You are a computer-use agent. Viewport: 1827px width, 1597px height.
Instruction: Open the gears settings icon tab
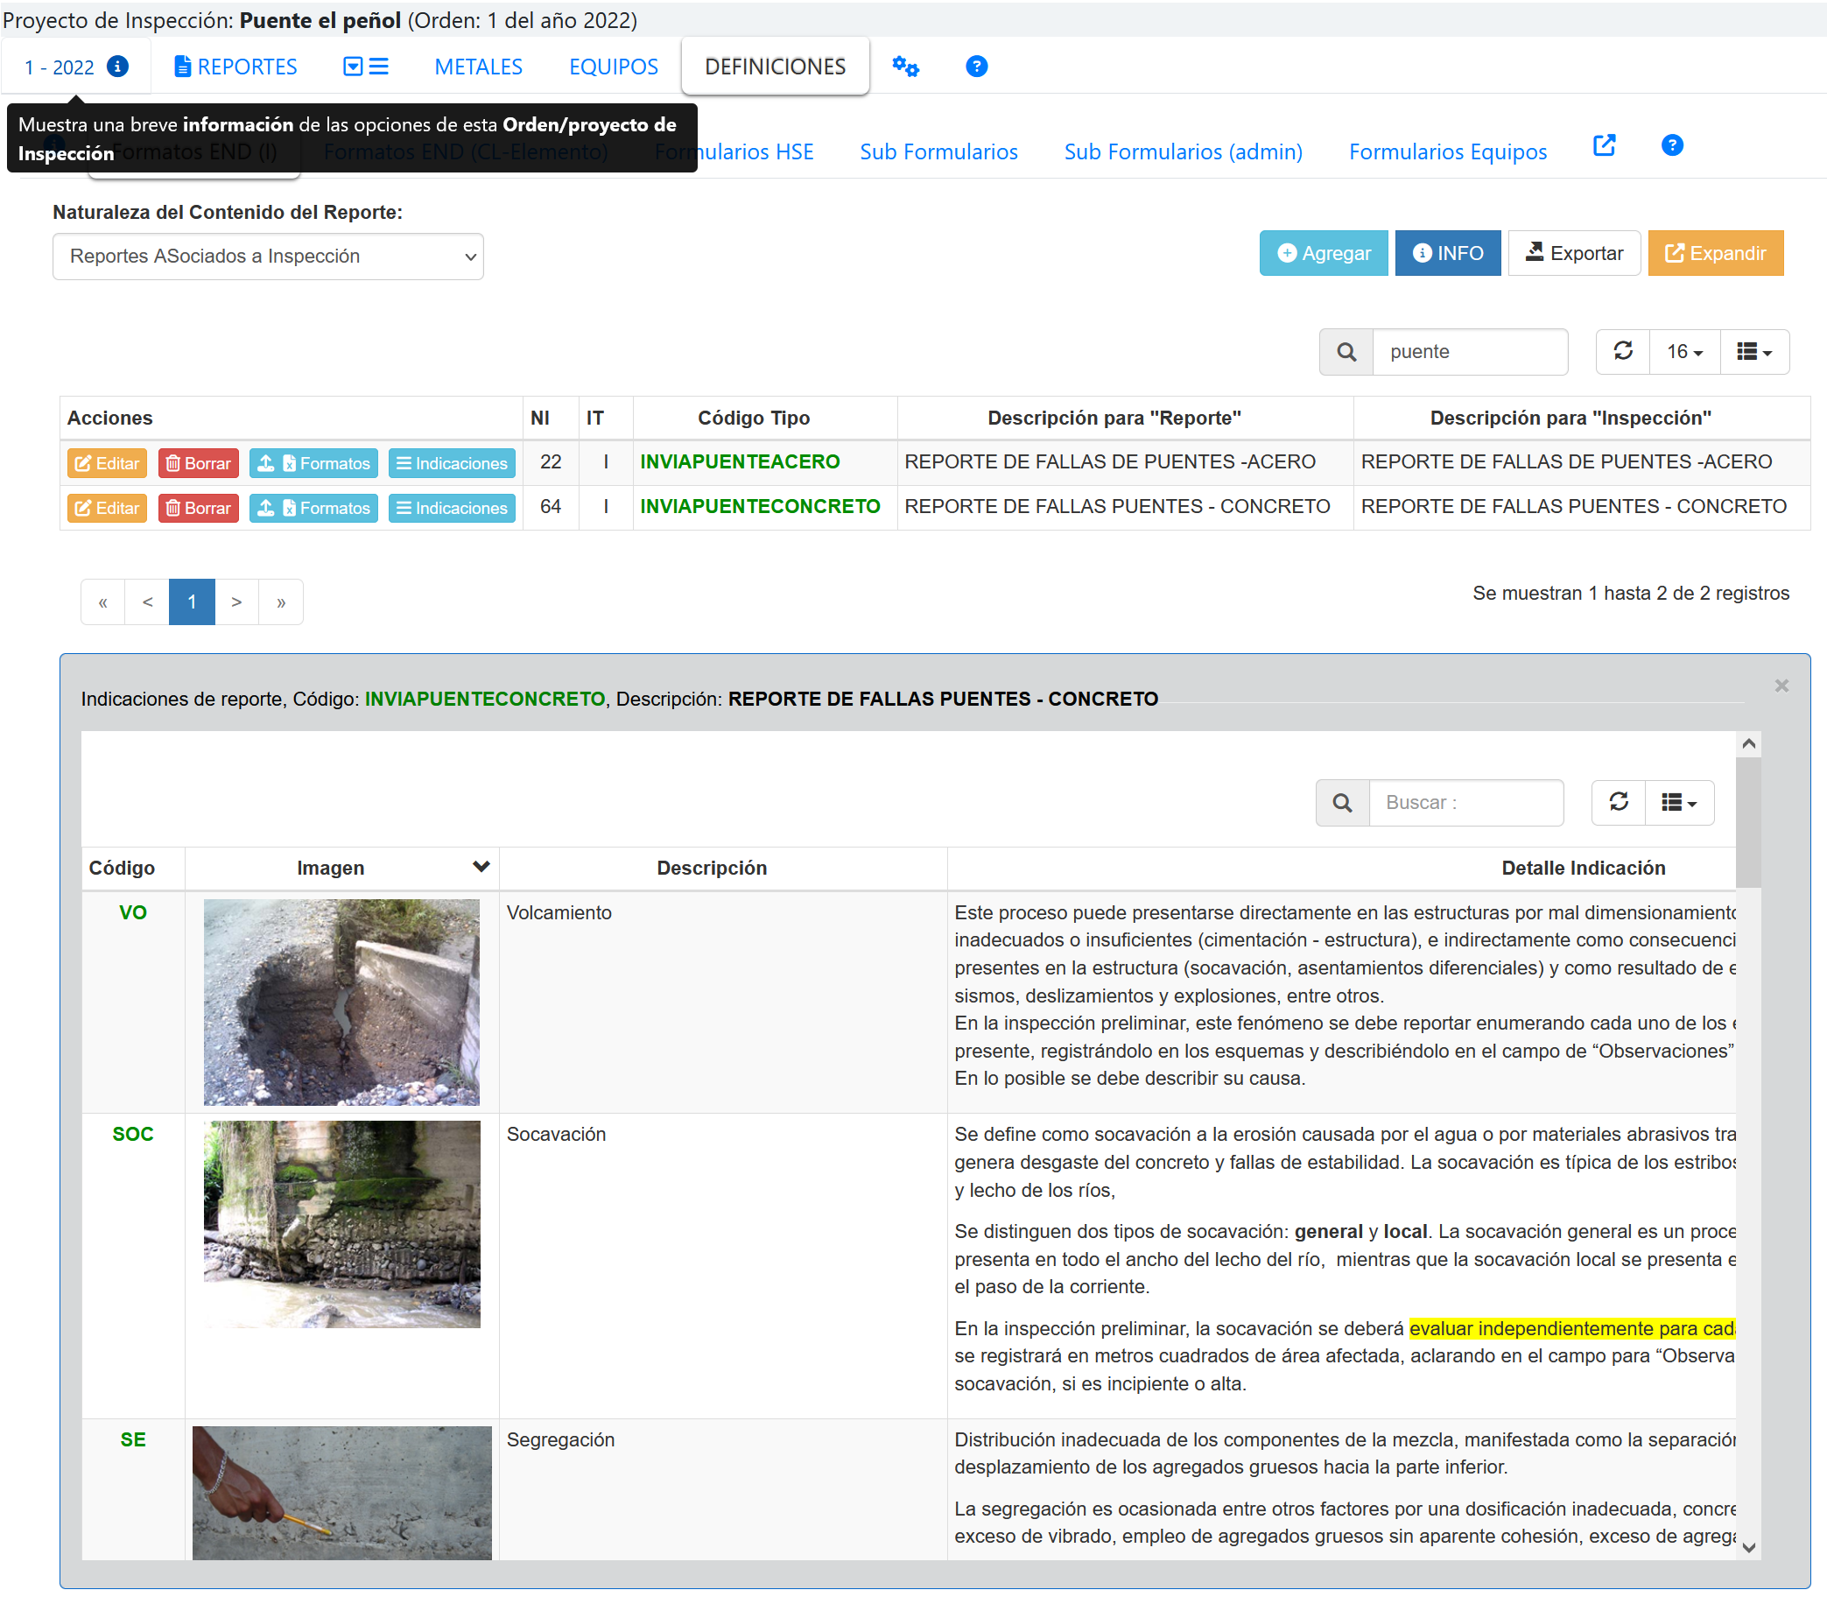905,67
